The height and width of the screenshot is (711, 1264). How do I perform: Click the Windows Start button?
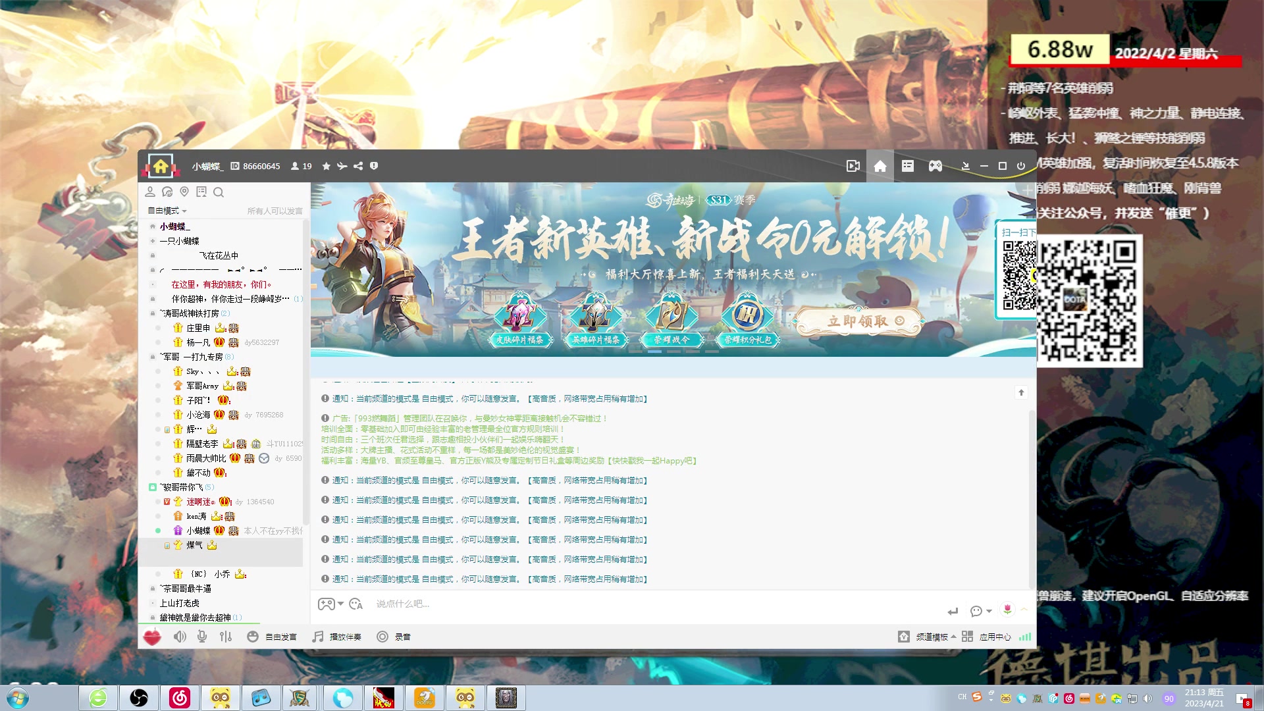[18, 698]
